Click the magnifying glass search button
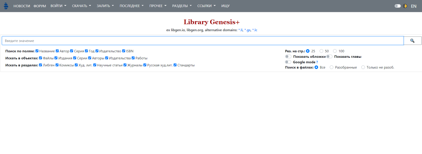422x154 pixels. 412,41
